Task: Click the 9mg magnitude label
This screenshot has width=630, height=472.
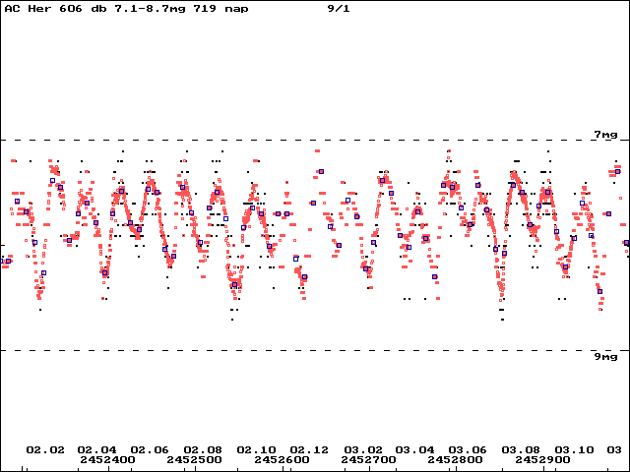Action: click(606, 356)
